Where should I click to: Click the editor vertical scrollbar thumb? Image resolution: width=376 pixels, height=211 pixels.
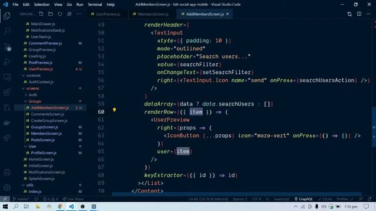(x=374, y=127)
